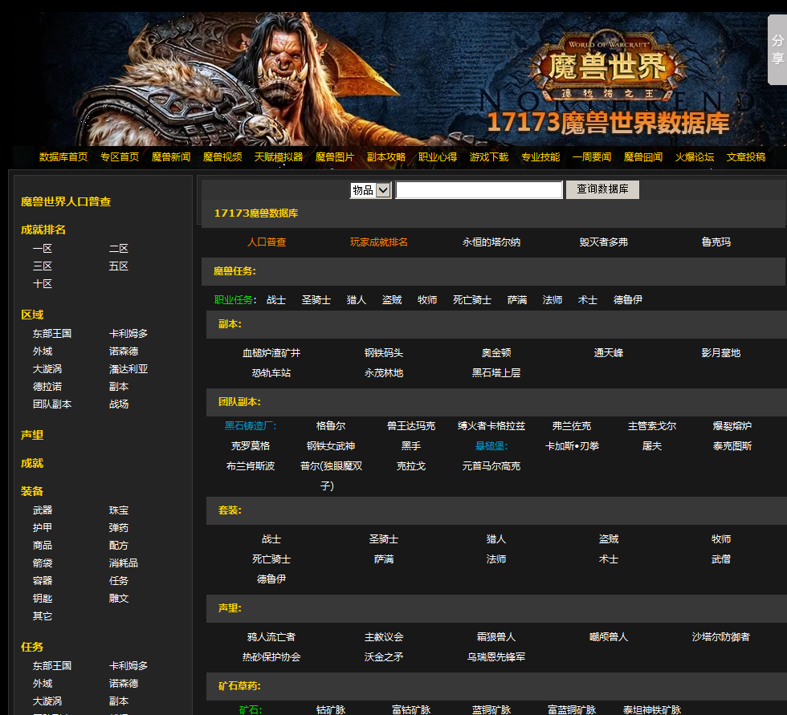Open 战场 in sidebar 区域 list

[119, 404]
